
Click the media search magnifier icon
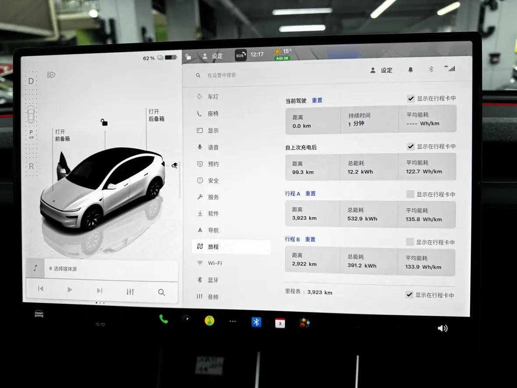161,293
